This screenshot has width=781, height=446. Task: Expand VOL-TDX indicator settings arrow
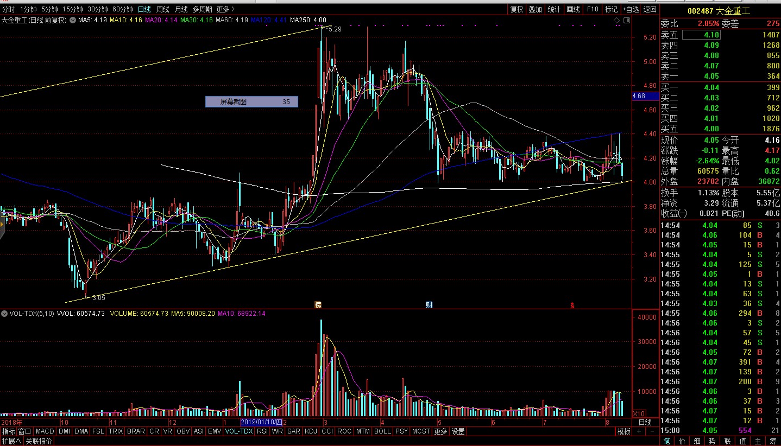tap(4, 314)
